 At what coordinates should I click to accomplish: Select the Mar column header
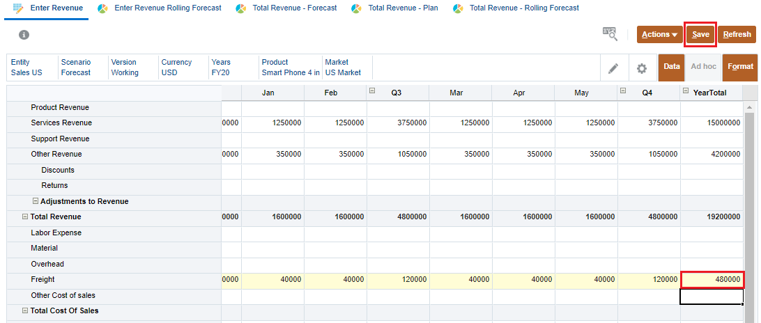coord(460,93)
